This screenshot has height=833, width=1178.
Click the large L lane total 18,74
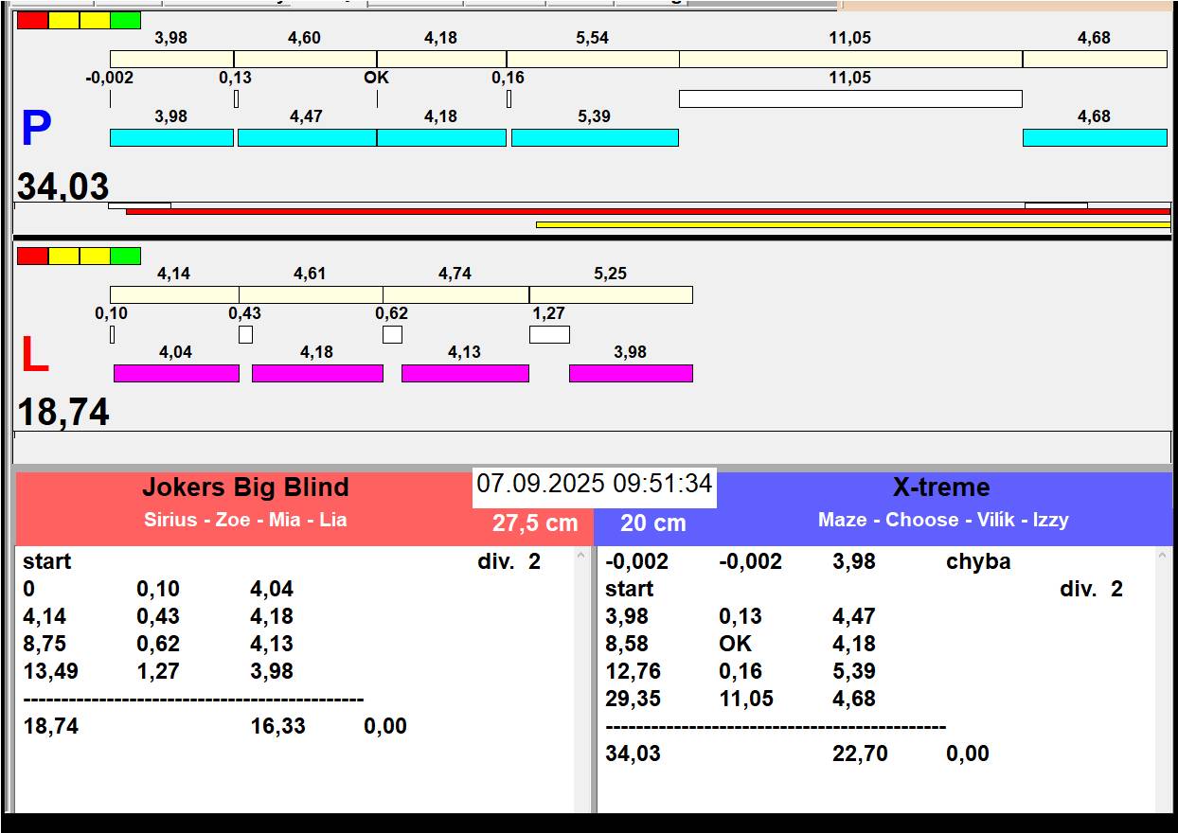click(63, 413)
